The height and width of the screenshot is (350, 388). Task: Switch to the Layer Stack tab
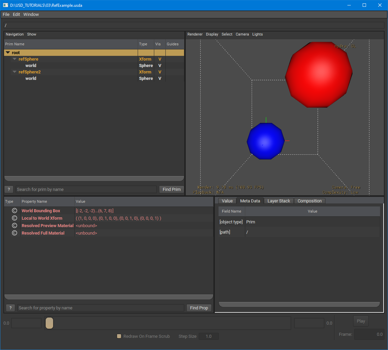279,201
